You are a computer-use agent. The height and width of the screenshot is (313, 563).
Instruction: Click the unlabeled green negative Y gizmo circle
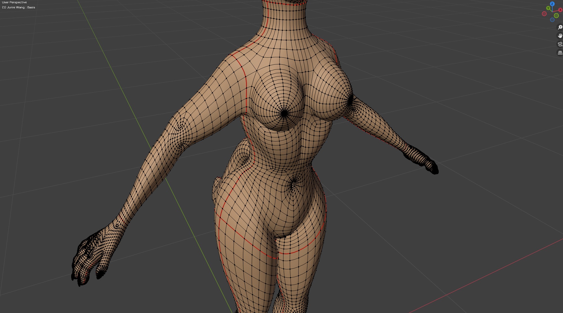[556, 15]
